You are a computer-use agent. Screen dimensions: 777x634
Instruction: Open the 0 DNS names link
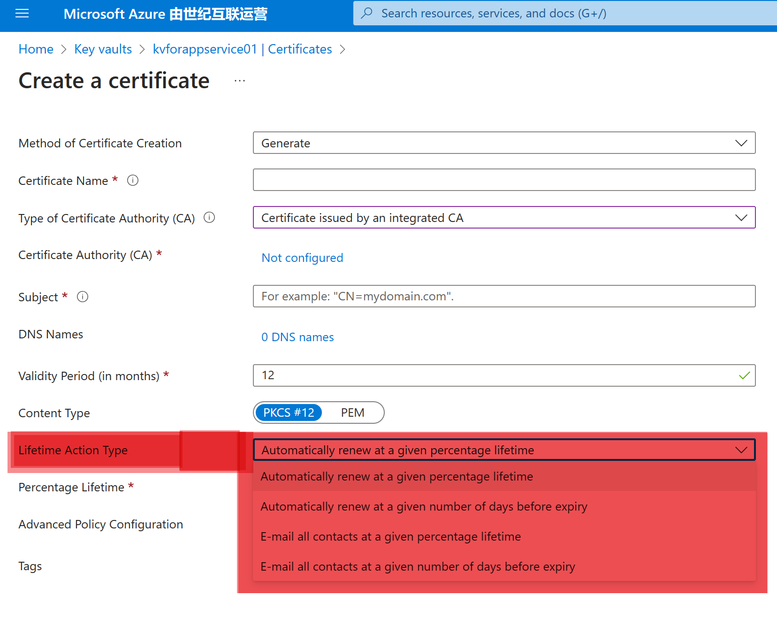[x=297, y=337]
